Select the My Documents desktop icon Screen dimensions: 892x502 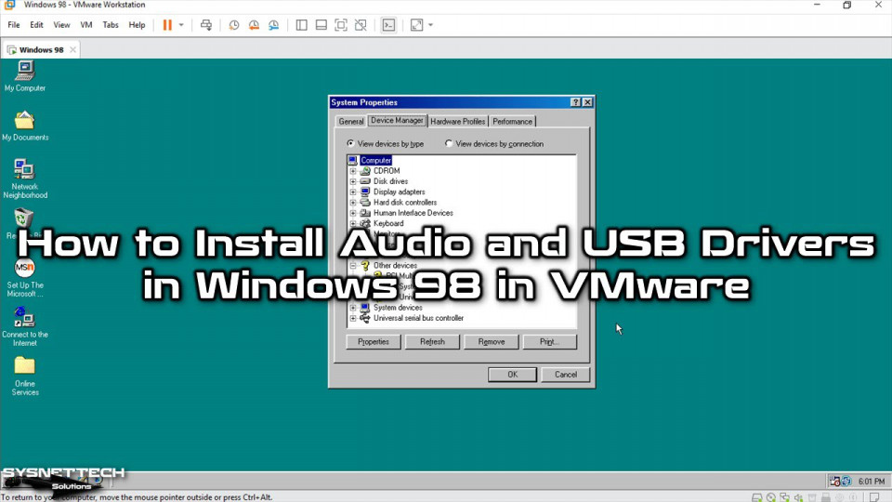[x=25, y=125]
